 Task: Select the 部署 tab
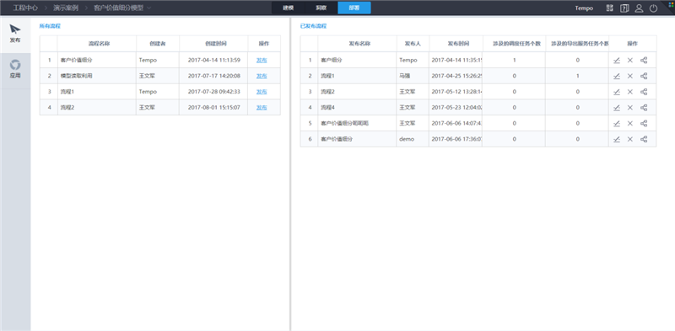[354, 8]
